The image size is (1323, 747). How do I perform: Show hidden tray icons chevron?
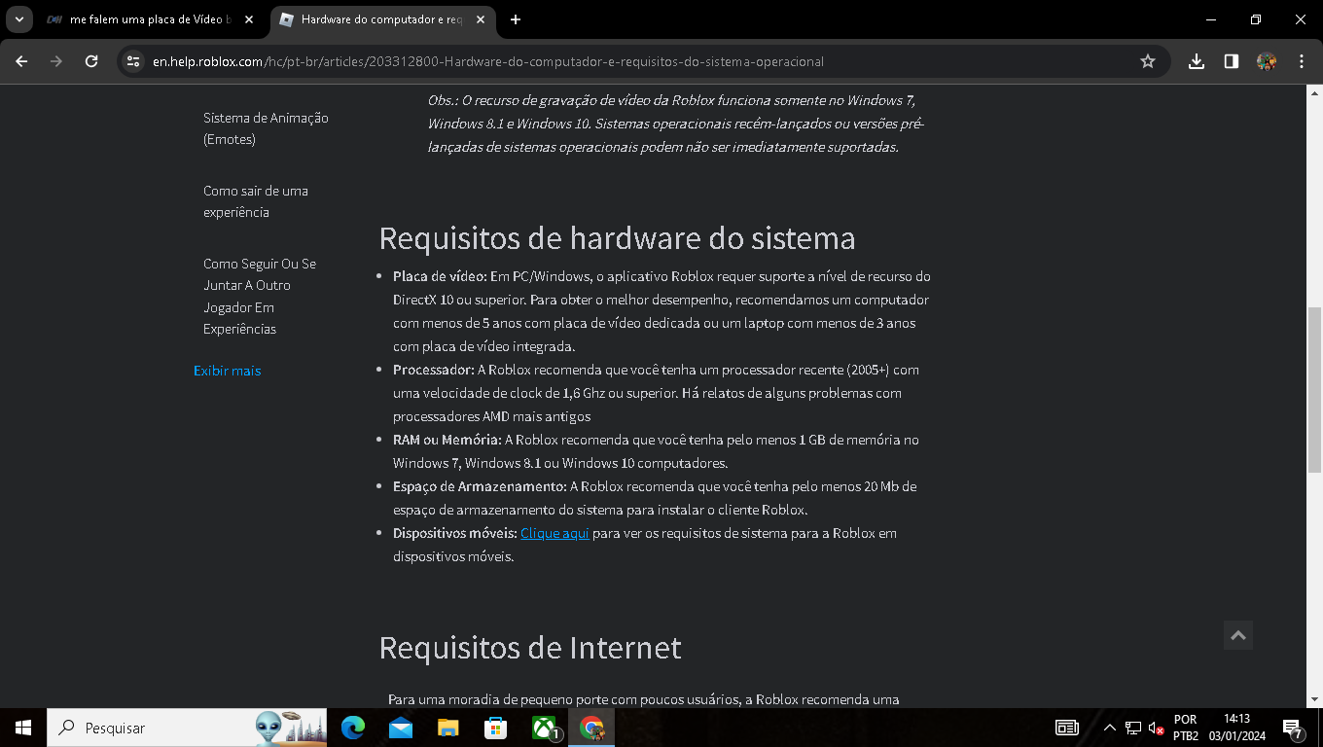click(x=1109, y=728)
